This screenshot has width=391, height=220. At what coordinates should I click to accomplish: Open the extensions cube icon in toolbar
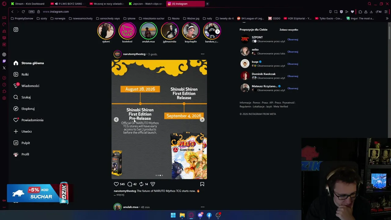360,12
